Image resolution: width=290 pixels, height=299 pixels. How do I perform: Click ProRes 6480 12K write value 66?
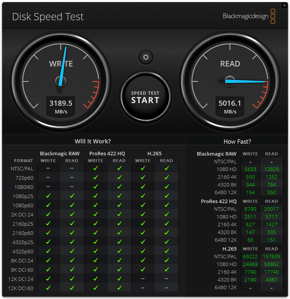tap(250, 240)
